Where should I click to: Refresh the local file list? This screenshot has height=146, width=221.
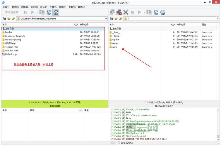pos(49,12)
